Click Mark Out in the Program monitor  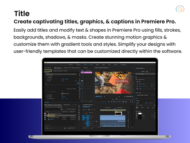[x=105, y=102]
